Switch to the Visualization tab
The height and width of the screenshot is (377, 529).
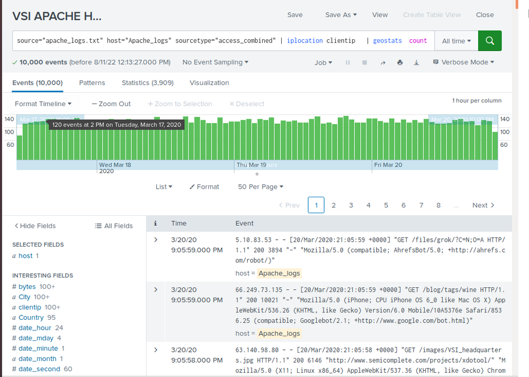209,83
